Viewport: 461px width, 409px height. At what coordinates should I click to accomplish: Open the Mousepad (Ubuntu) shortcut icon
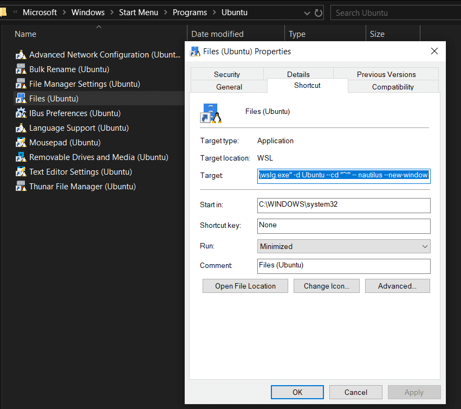(x=18, y=142)
